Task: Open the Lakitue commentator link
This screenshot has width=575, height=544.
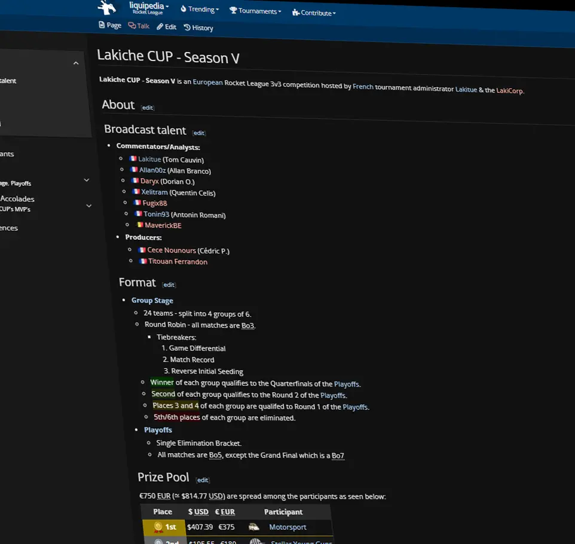Action: (149, 160)
